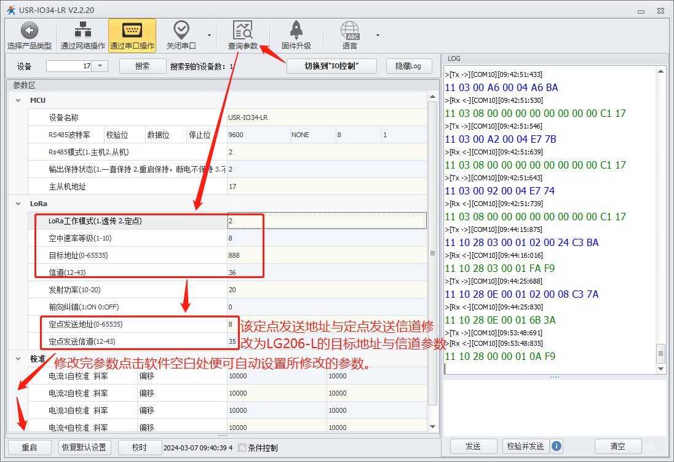Click Rs485模式 value field
This screenshot has height=462, width=674.
327,152
